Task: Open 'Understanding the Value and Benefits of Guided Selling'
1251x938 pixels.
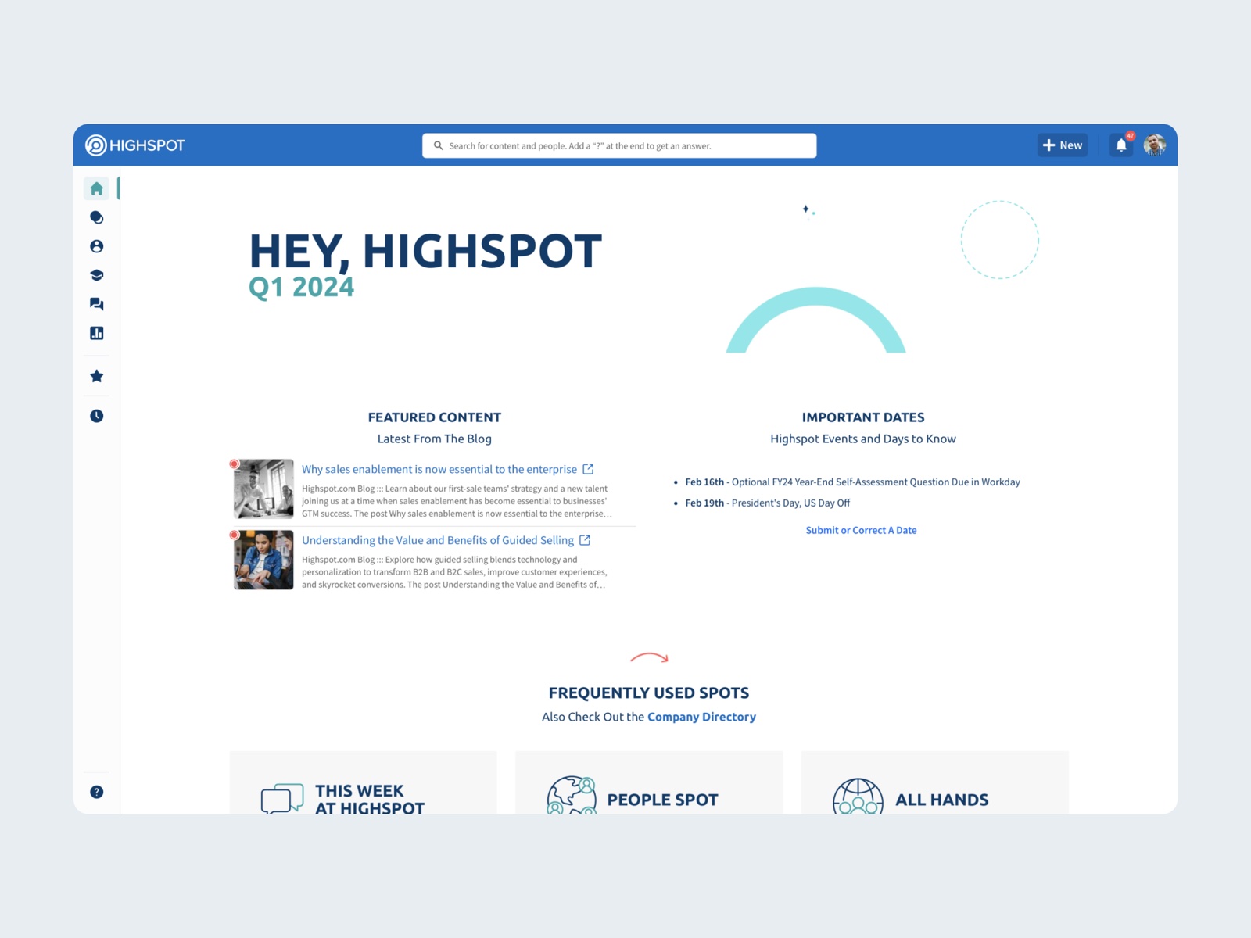Action: [438, 540]
